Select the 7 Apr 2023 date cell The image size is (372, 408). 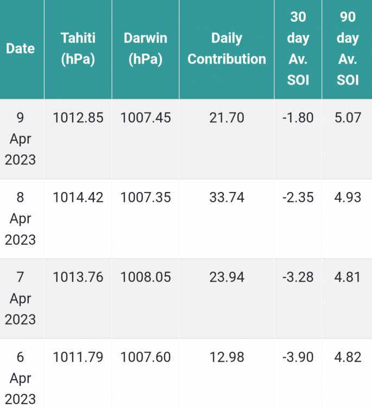point(20,298)
